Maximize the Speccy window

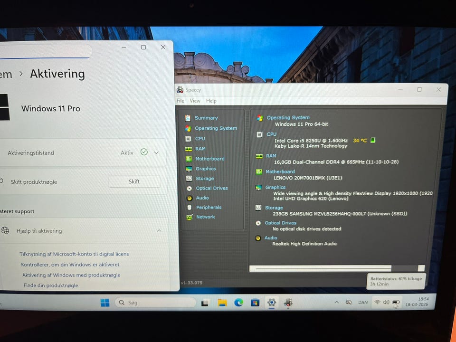point(419,89)
